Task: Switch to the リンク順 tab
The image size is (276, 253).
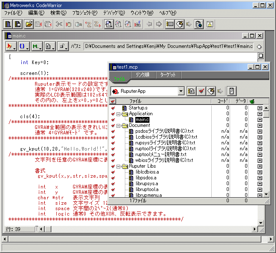Action: (142, 75)
